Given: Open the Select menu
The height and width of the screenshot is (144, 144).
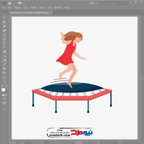Looking at the screenshot, I should point(33,8).
